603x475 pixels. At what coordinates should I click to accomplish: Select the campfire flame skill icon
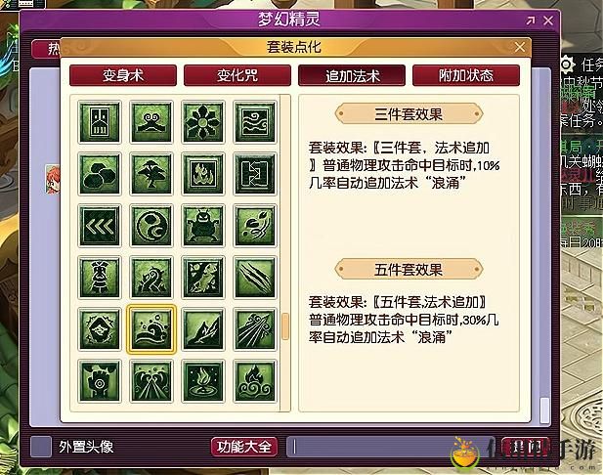point(203,381)
